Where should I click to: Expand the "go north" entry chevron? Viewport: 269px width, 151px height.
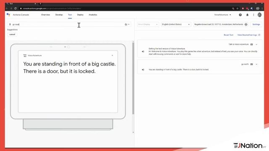[256, 64]
